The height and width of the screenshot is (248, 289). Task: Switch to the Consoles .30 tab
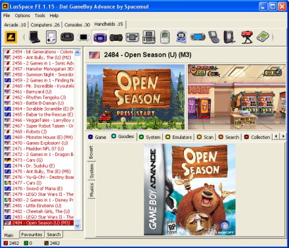(78, 25)
